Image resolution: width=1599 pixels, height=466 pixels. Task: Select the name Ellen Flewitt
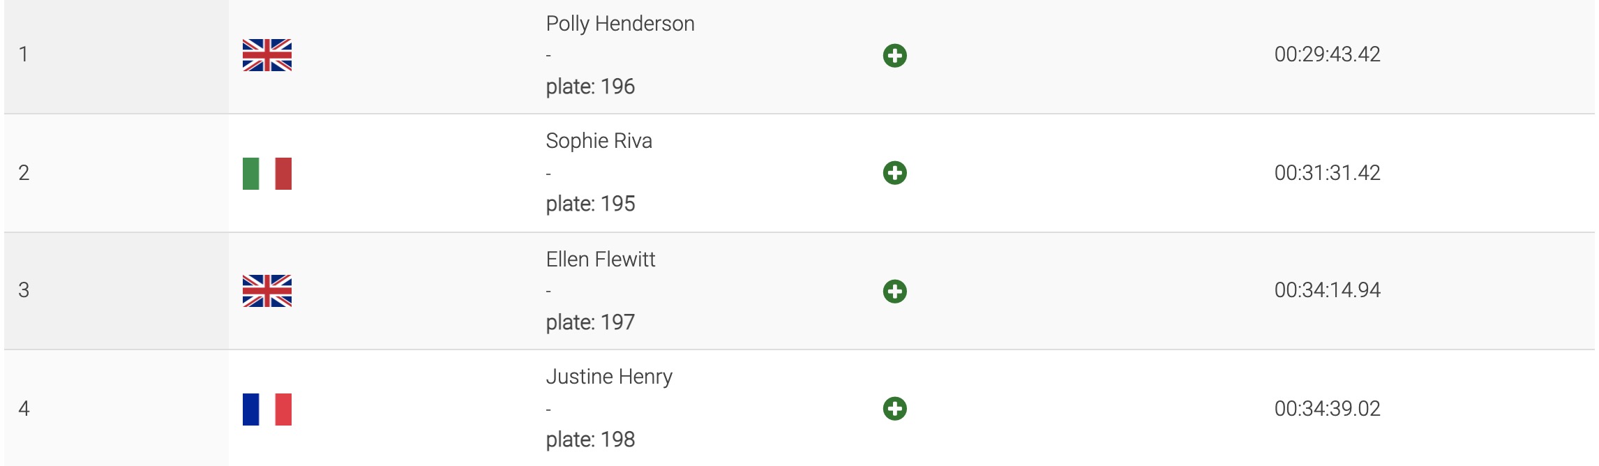601,260
